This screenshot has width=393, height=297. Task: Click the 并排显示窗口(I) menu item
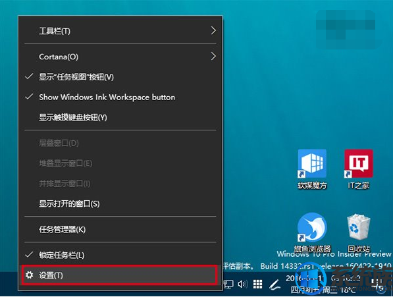(x=120, y=184)
